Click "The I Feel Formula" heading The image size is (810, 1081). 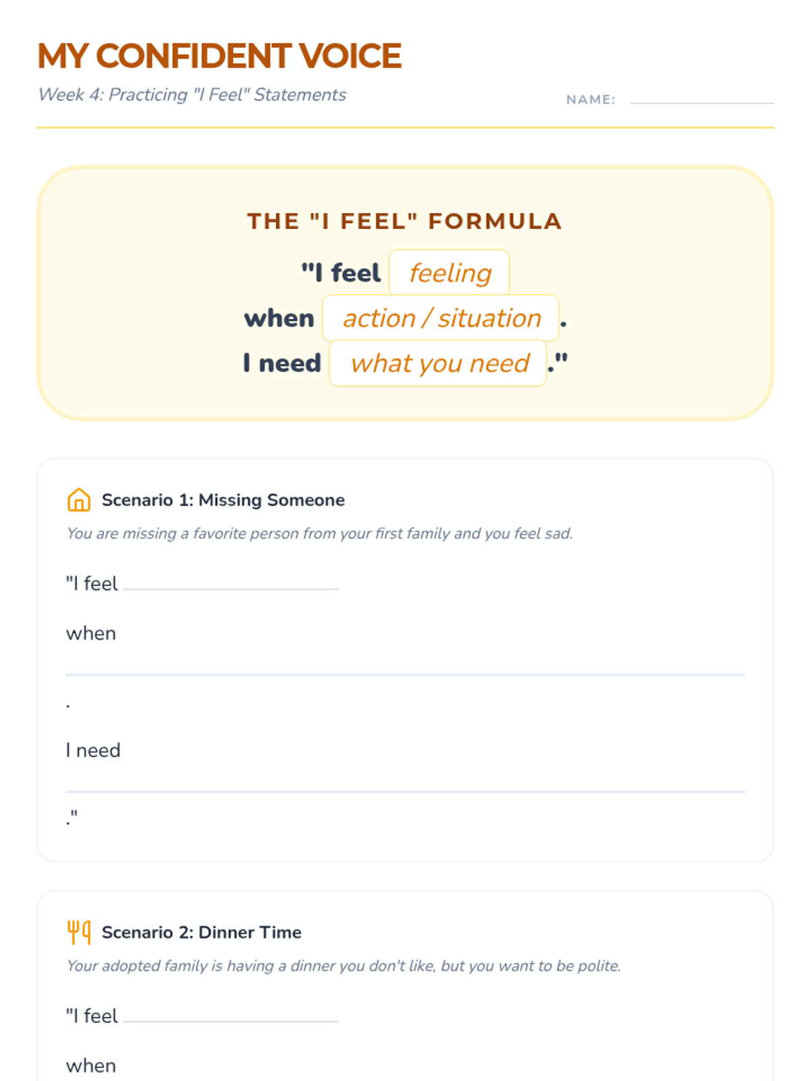(404, 221)
